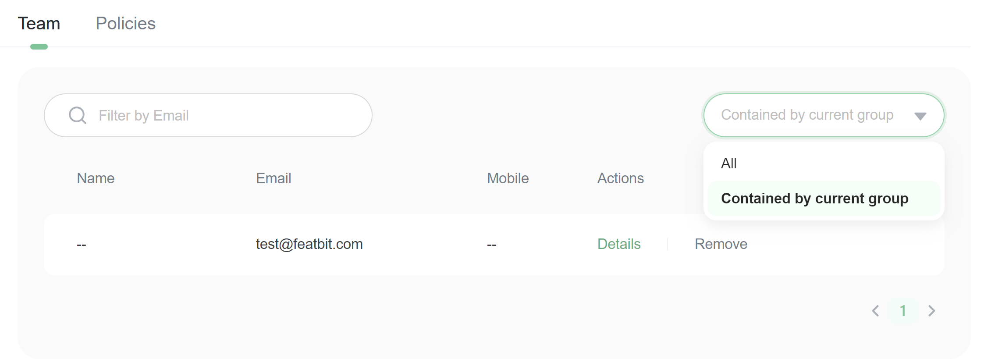Screen dimensions: 984x359
Task: Switch to the Policies tab
Action: coord(125,24)
